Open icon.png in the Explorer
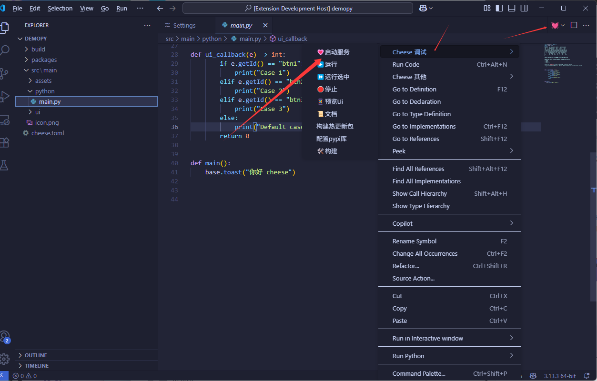This screenshot has height=381, width=597. 47,122
